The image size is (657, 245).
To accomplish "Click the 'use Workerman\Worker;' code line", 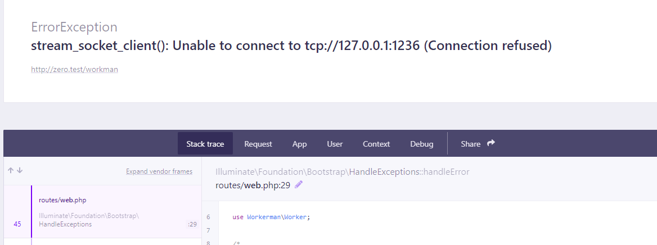I will click(271, 217).
